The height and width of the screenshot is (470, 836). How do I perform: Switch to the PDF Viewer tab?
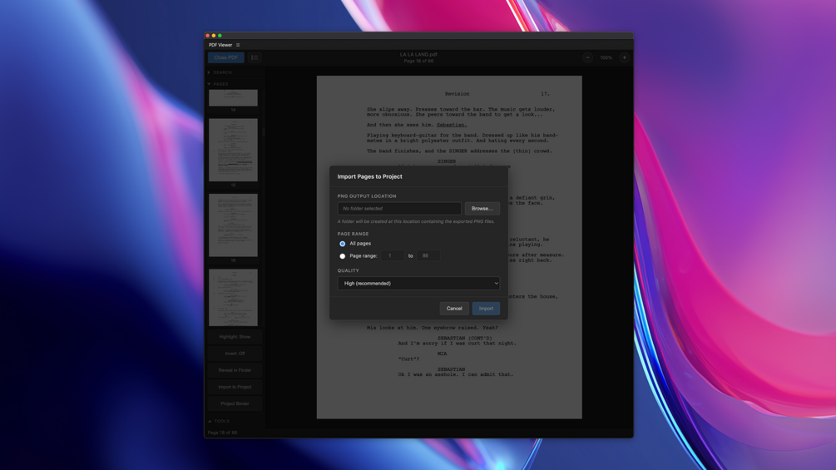220,45
